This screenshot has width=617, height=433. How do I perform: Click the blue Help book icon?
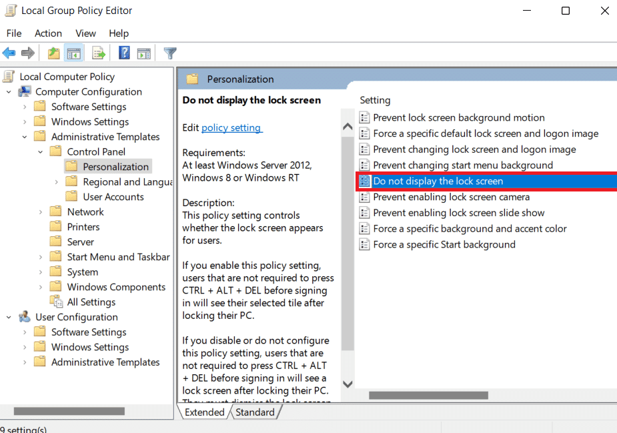pos(124,53)
